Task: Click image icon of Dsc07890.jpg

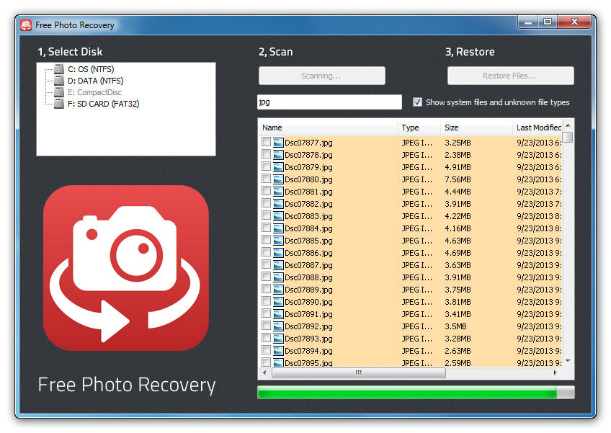Action: (x=278, y=302)
